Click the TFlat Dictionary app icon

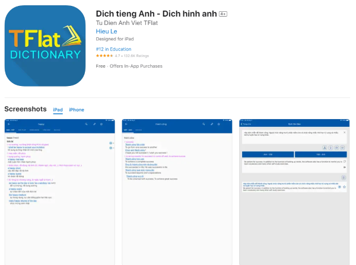[45, 46]
